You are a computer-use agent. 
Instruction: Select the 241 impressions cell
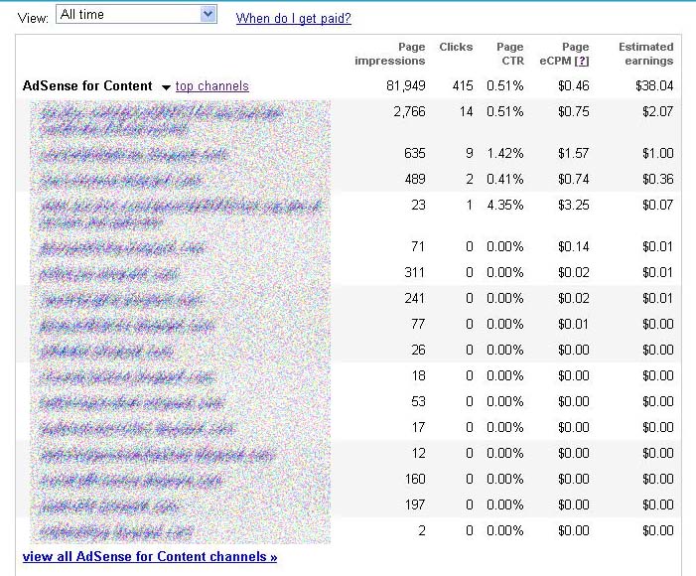click(x=415, y=298)
